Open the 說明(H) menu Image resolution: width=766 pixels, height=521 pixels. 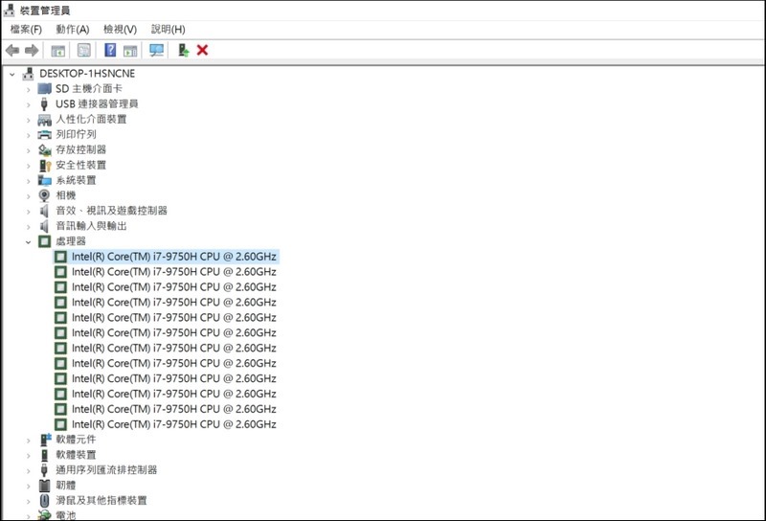click(x=169, y=30)
